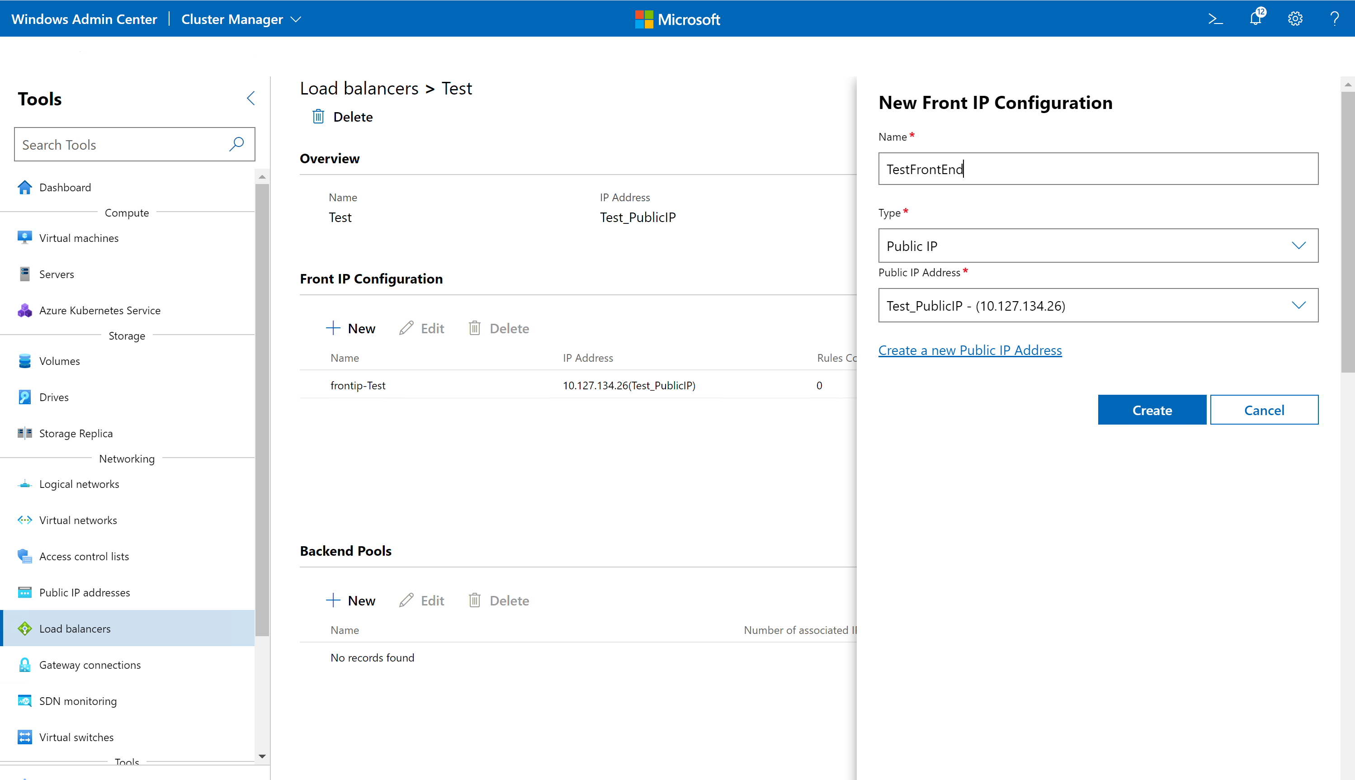Open the Type dropdown showing Public IP

tap(1098, 246)
